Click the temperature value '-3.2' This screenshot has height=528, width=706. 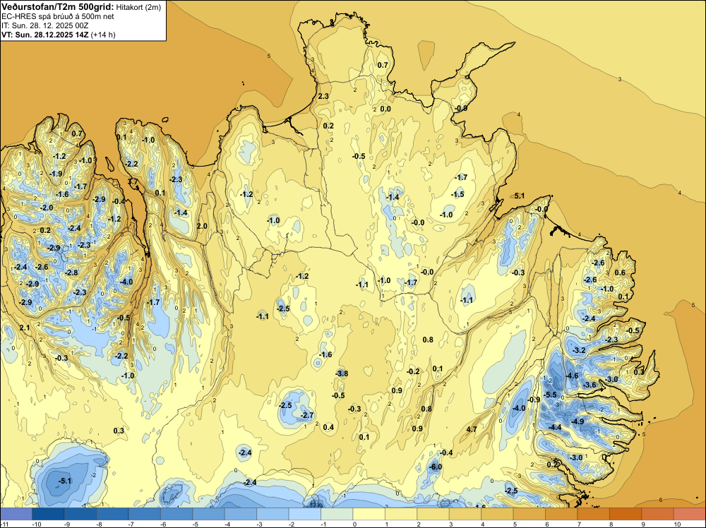[579, 349]
